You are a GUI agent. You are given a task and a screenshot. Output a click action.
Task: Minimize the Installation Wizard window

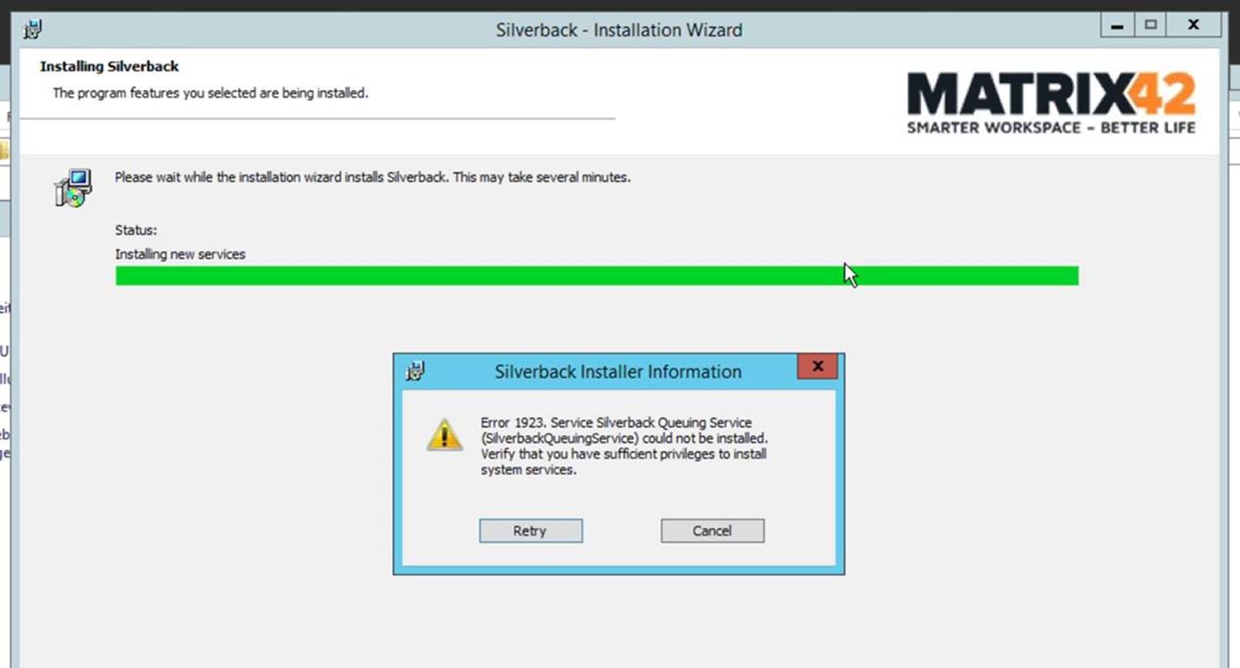point(1118,25)
